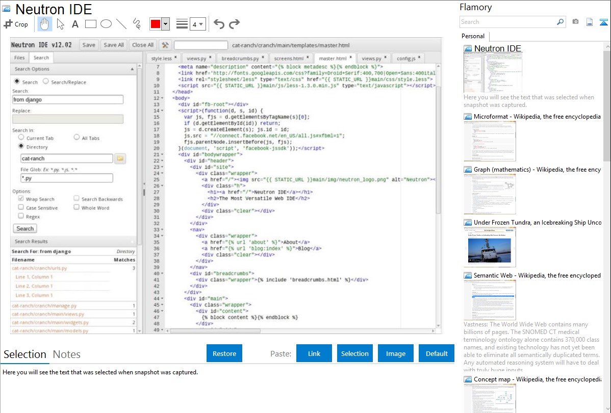Click Save All in Neutron IDE
Screen dimensions: 611x413
point(114,45)
